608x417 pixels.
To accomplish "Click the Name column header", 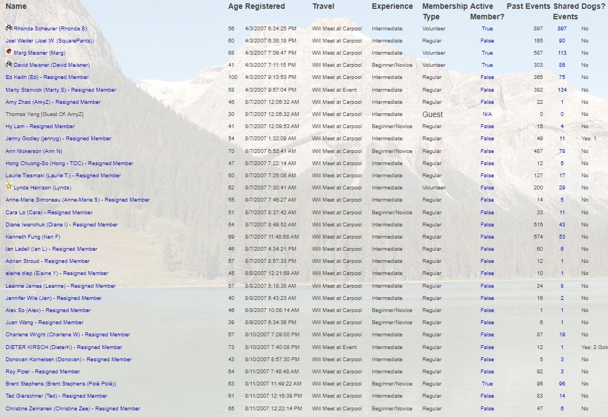I will click(16, 7).
